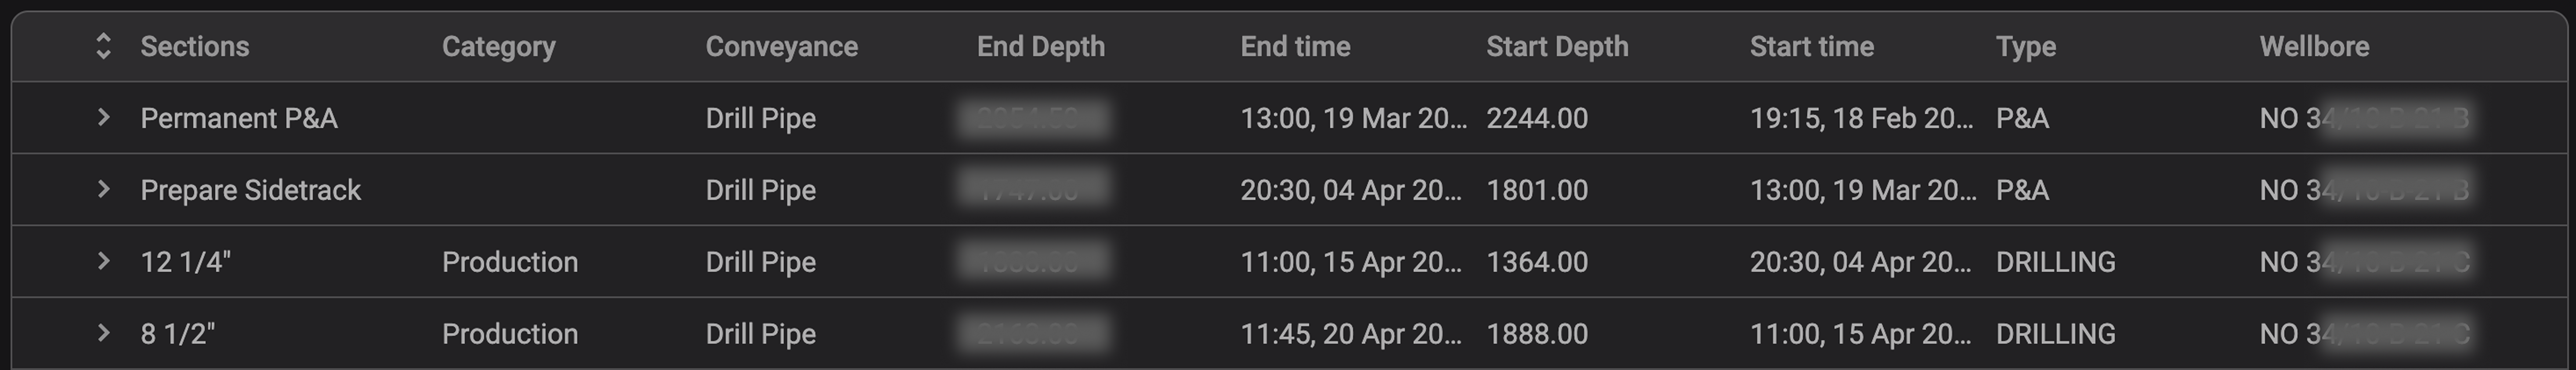Sort by Sections column header
The image size is (2576, 370).
195,46
